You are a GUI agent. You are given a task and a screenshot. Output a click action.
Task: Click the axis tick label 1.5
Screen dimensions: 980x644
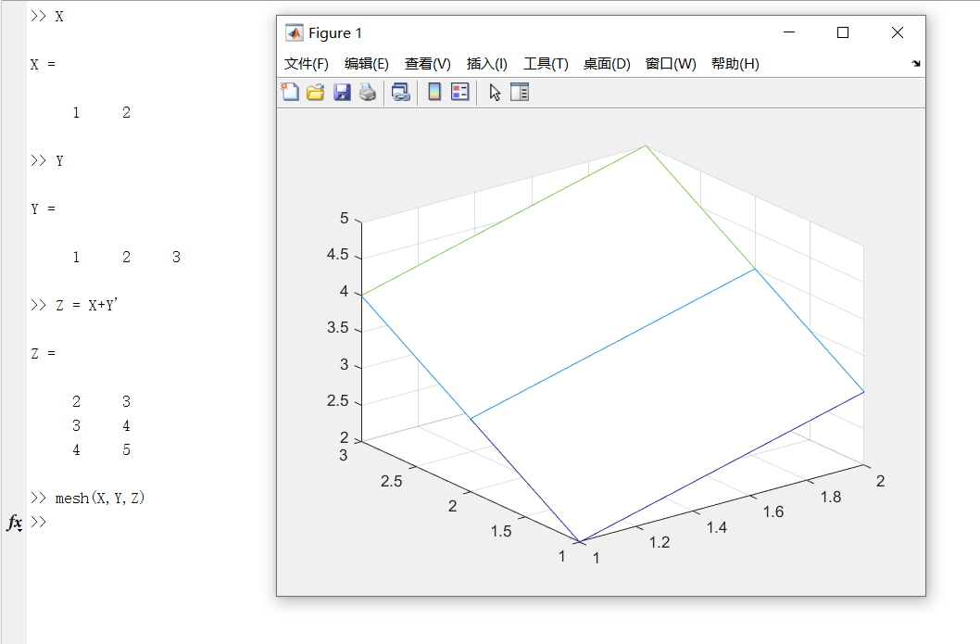pyautogui.click(x=500, y=532)
